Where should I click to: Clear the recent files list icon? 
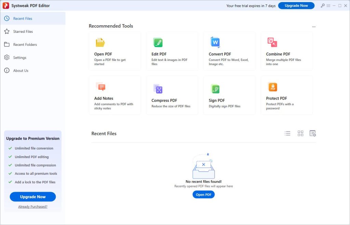pyautogui.click(x=312, y=133)
